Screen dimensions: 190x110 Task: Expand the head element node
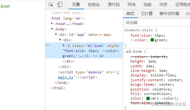tap(52, 23)
